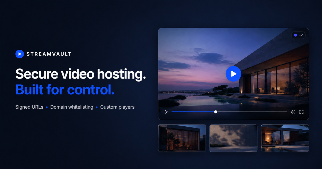Click the gray unplayed section of progress bar
The height and width of the screenshot is (169, 322).
coord(252,112)
